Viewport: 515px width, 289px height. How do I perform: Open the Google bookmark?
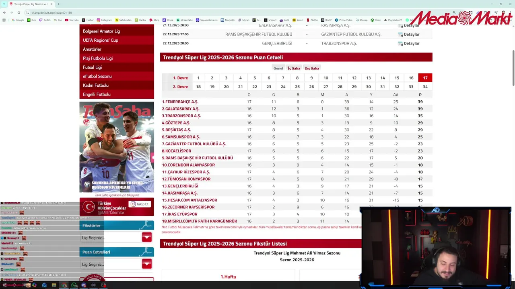18,20
